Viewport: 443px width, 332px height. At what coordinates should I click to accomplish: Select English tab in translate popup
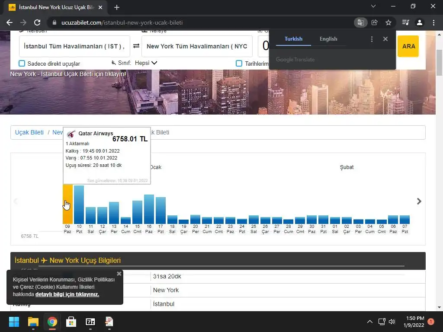pyautogui.click(x=328, y=39)
